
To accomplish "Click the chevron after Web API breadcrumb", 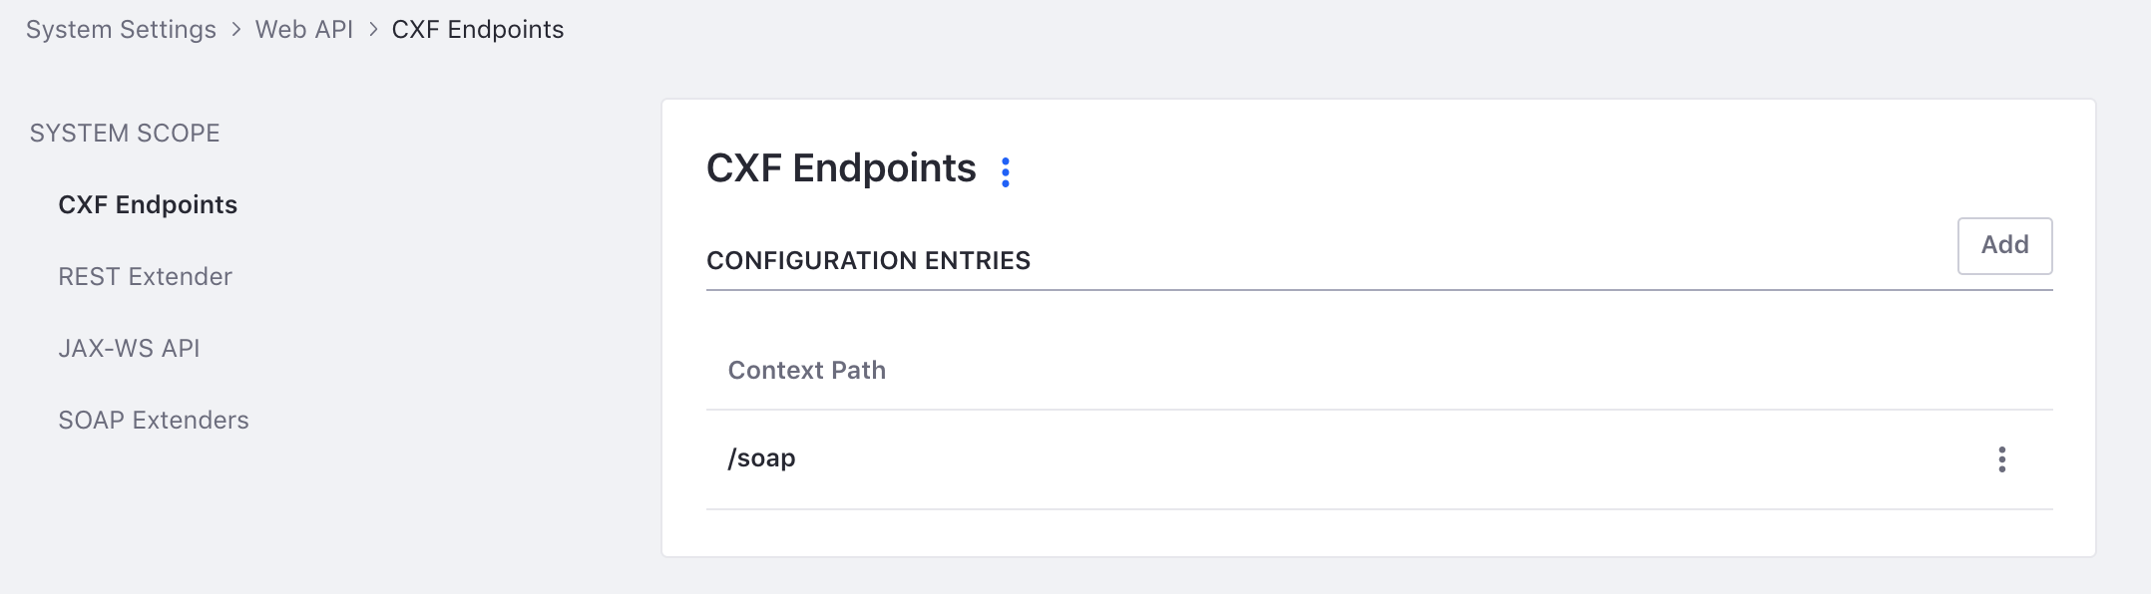I will point(373,30).
